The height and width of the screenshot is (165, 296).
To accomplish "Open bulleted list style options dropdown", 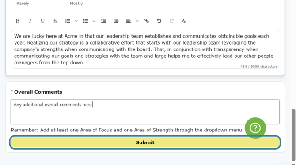I will click(94, 21).
